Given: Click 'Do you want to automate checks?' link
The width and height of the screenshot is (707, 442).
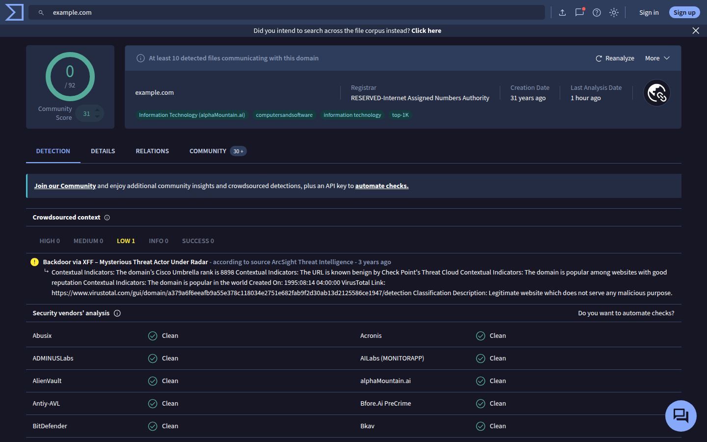Looking at the screenshot, I should pos(626,313).
